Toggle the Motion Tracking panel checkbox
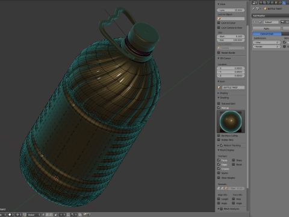Image resolution: width=289 pixels, height=217 pixels. 222,145
